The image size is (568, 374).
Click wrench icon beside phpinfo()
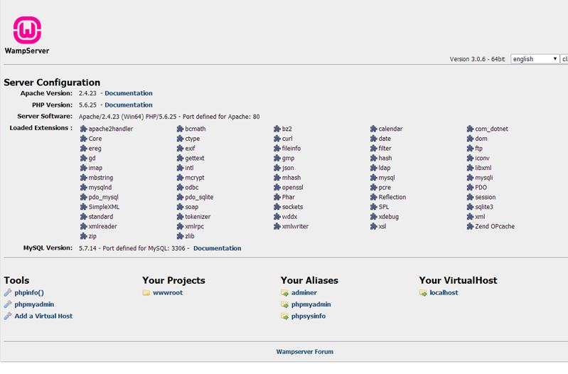8,292
